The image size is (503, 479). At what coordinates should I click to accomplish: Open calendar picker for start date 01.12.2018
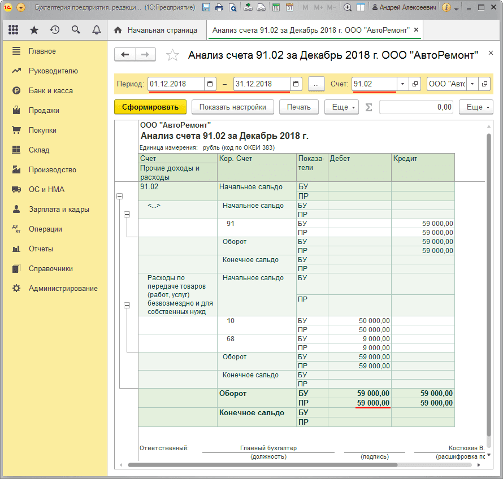point(210,84)
